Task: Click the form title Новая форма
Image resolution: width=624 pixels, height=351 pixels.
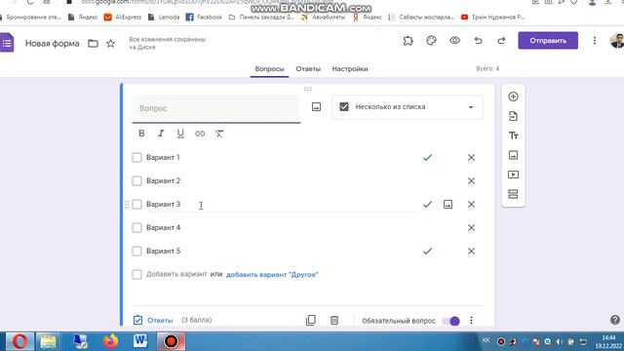Action: click(x=52, y=43)
